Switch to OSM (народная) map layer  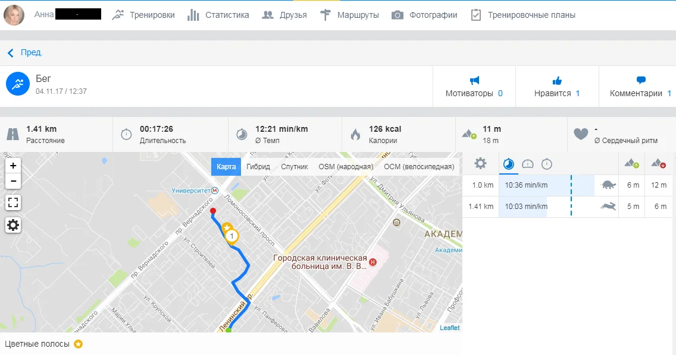346,167
